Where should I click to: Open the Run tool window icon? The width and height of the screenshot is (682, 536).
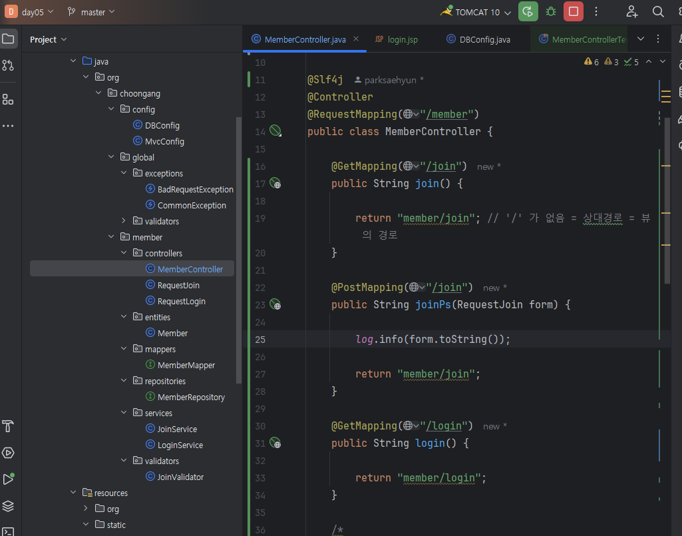[x=8, y=479]
